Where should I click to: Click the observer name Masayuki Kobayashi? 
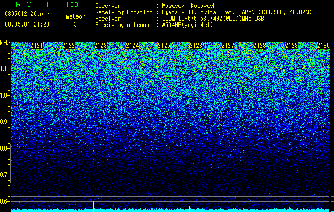tap(191, 6)
